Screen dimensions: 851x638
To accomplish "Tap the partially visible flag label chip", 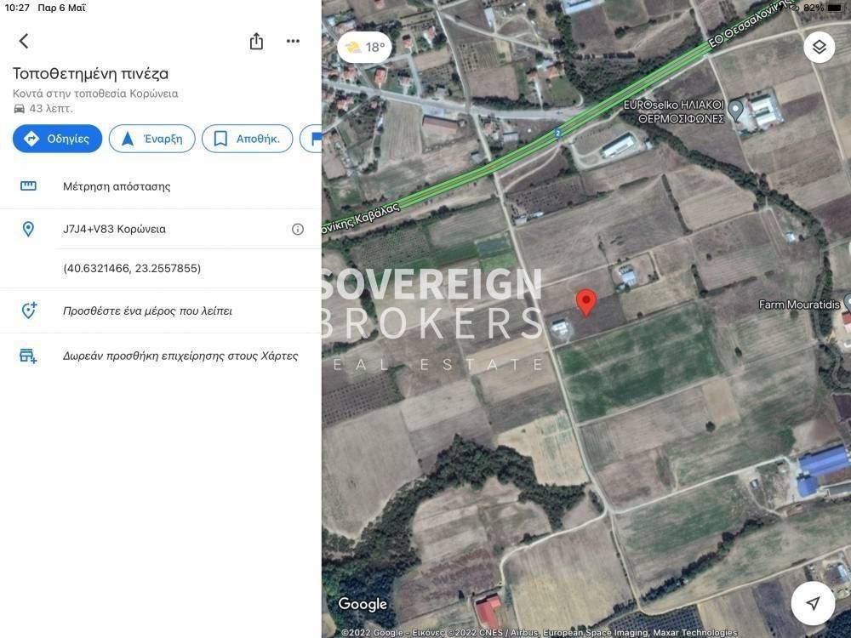I will 311,139.
